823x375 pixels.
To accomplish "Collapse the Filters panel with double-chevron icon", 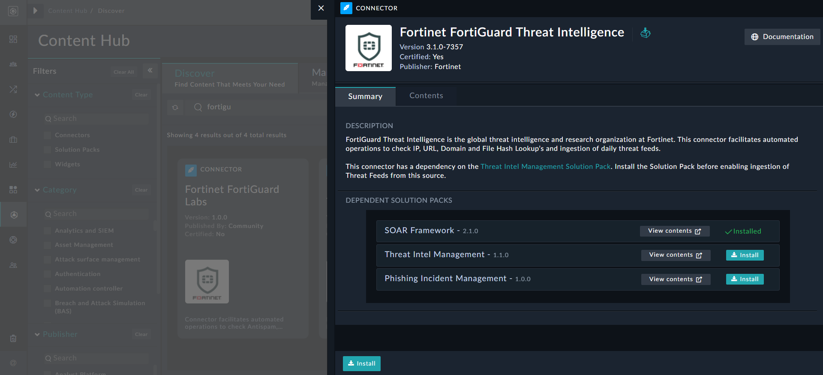I will click(x=150, y=70).
